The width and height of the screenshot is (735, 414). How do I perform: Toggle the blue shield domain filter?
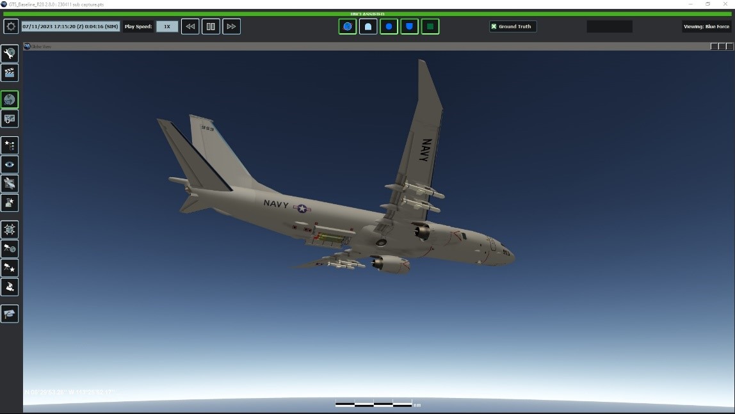point(409,27)
